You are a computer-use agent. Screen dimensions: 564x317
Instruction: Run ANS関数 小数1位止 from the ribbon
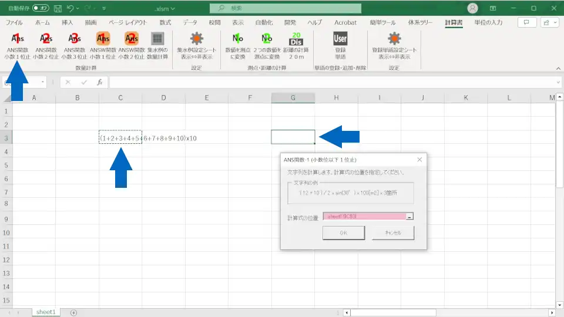point(17,46)
